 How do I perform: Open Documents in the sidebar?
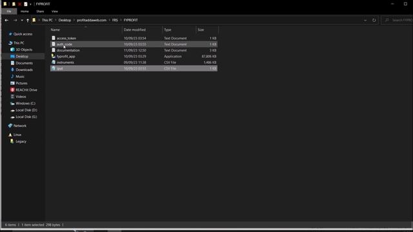pyautogui.click(x=25, y=63)
